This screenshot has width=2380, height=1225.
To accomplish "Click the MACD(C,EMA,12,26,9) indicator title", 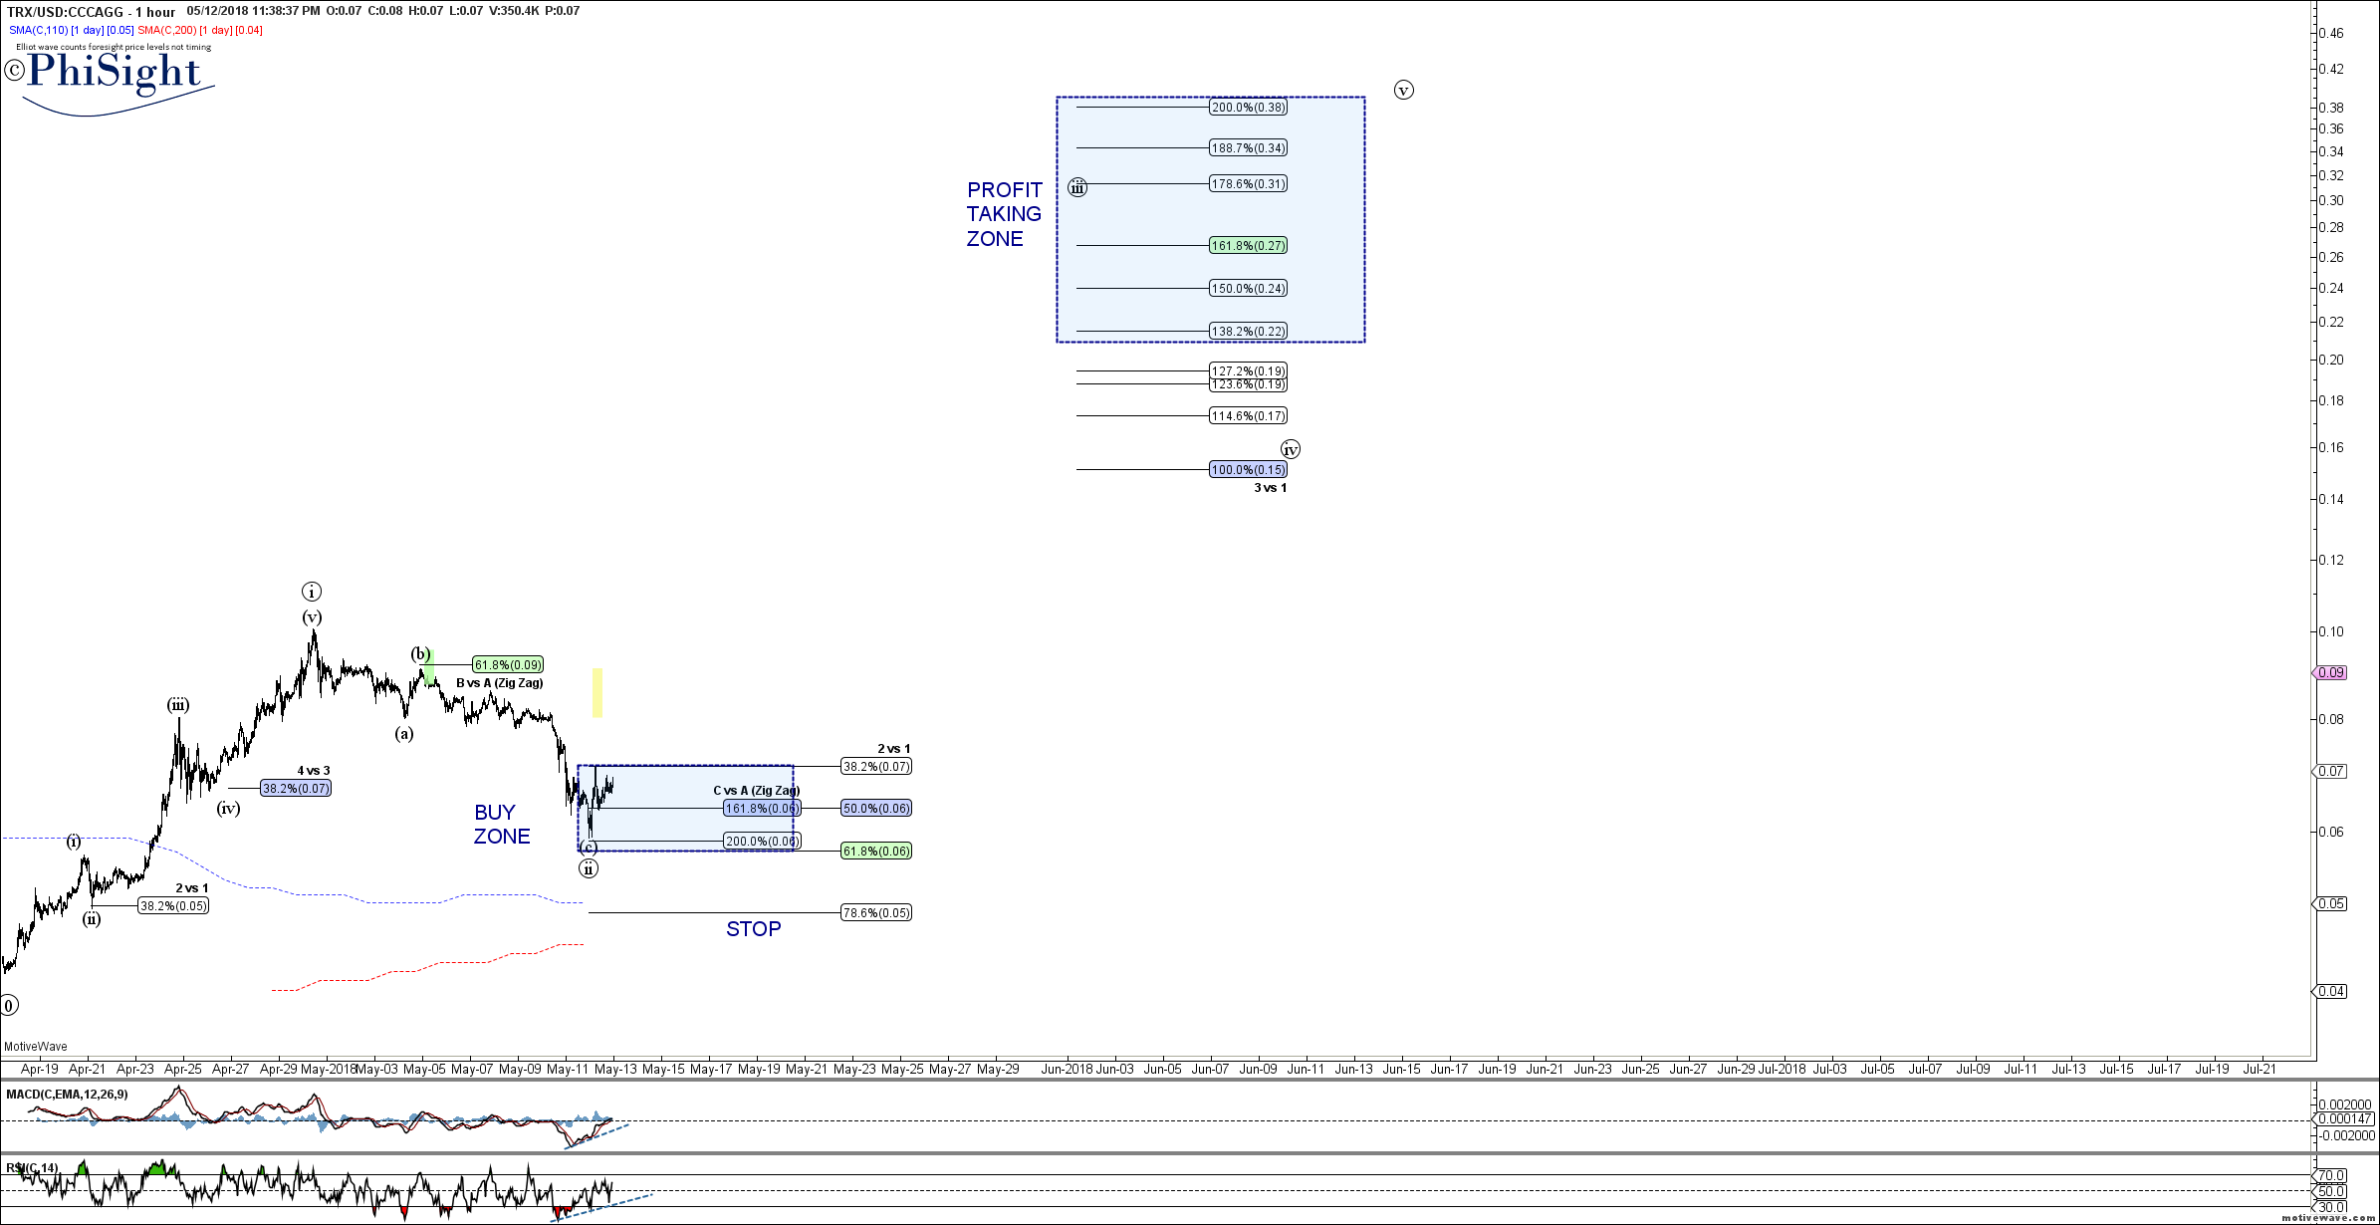I will [x=67, y=1095].
